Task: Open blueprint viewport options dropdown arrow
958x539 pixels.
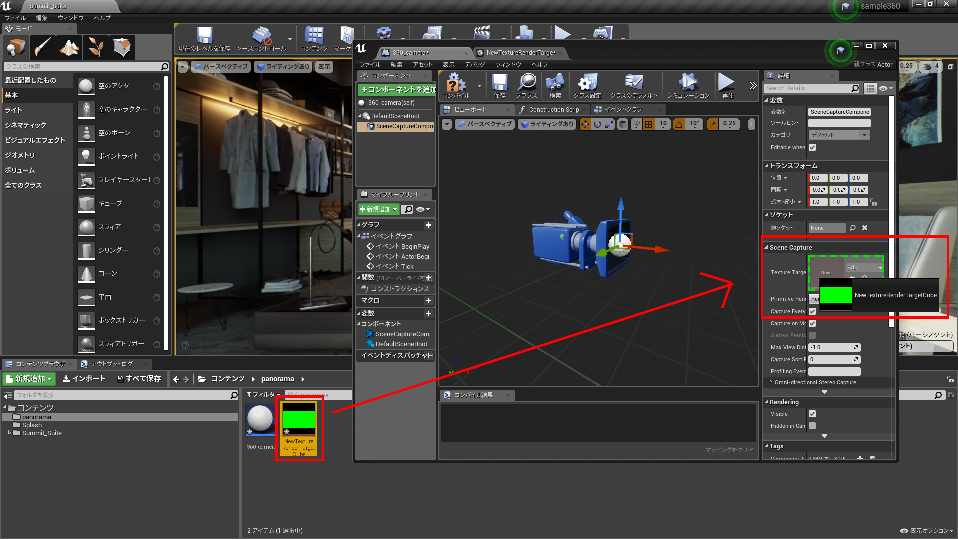Action: [447, 124]
